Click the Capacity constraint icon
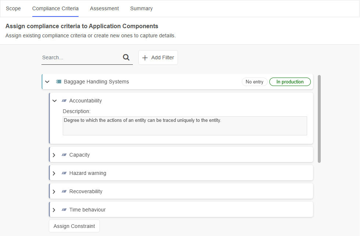The width and height of the screenshot is (360, 236). coord(64,155)
